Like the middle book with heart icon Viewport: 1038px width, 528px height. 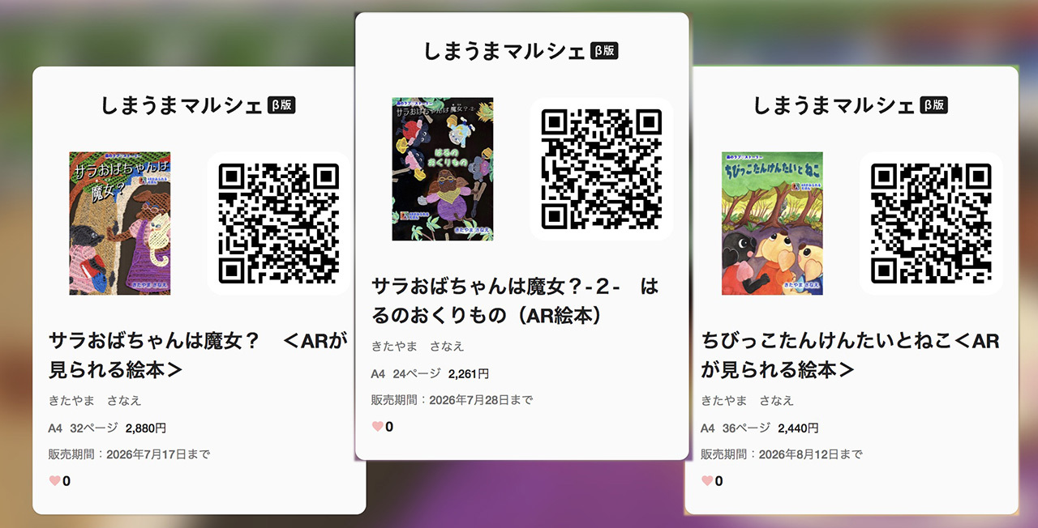(378, 427)
